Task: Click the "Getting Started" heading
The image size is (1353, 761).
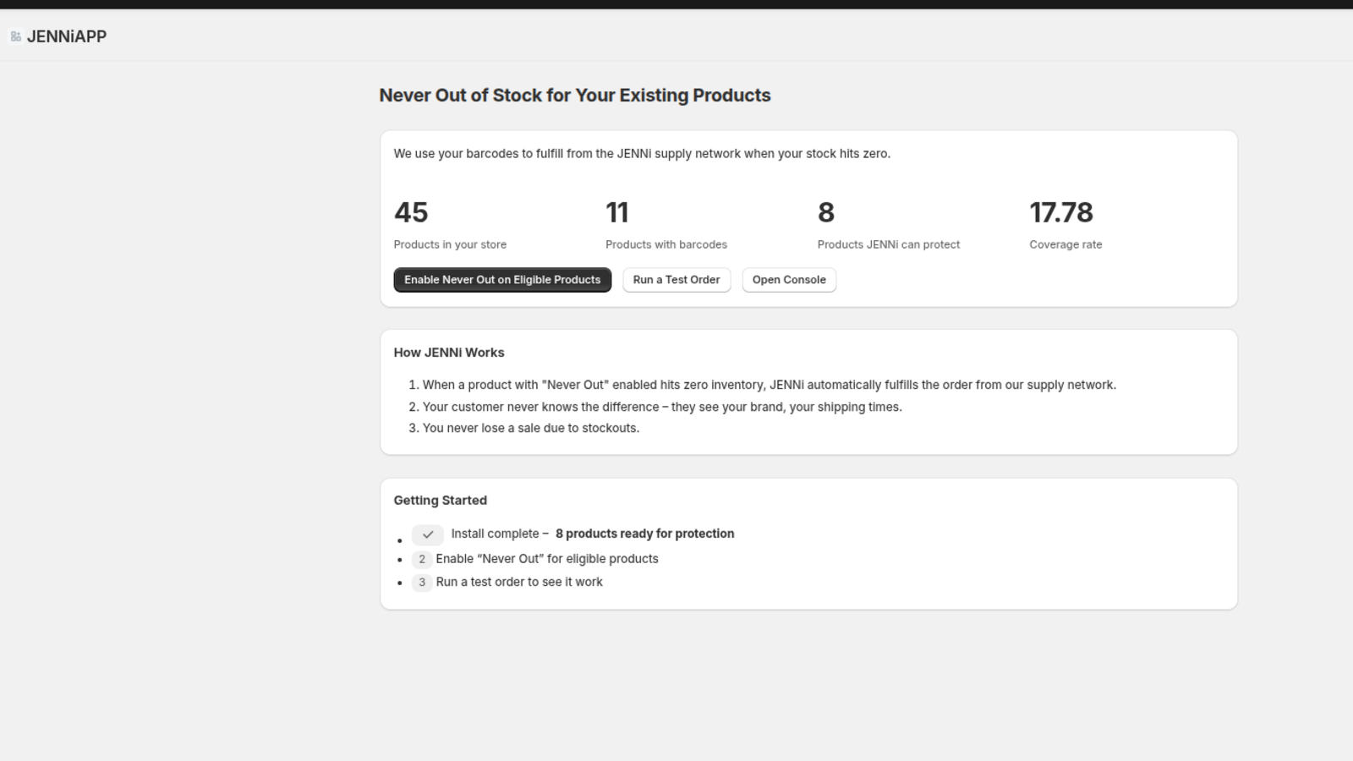Action: (x=441, y=501)
